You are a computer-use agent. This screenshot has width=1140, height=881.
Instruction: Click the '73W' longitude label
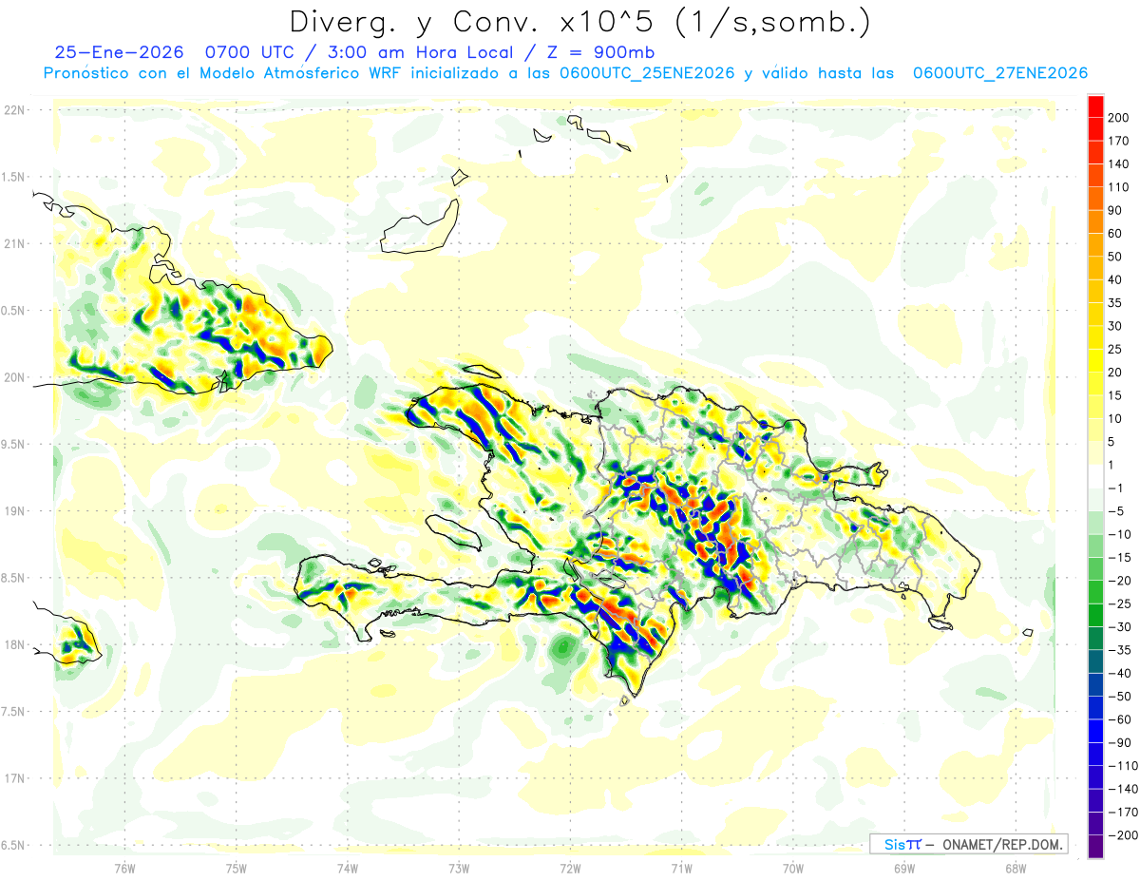pyautogui.click(x=459, y=868)
